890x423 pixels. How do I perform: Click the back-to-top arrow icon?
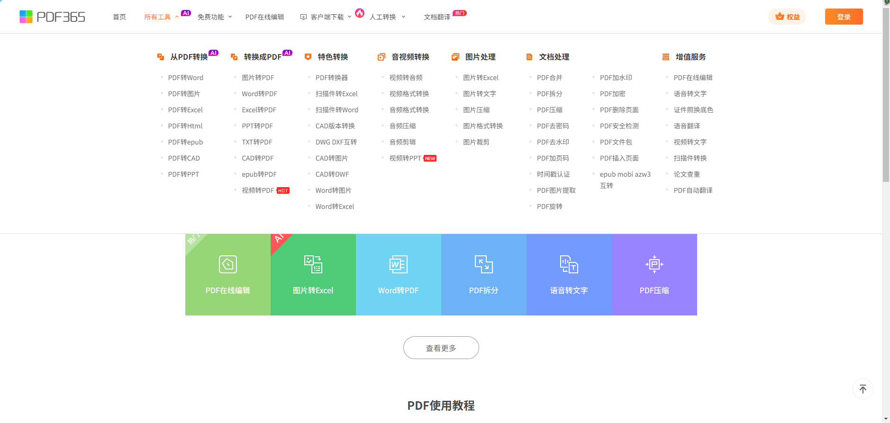863,389
